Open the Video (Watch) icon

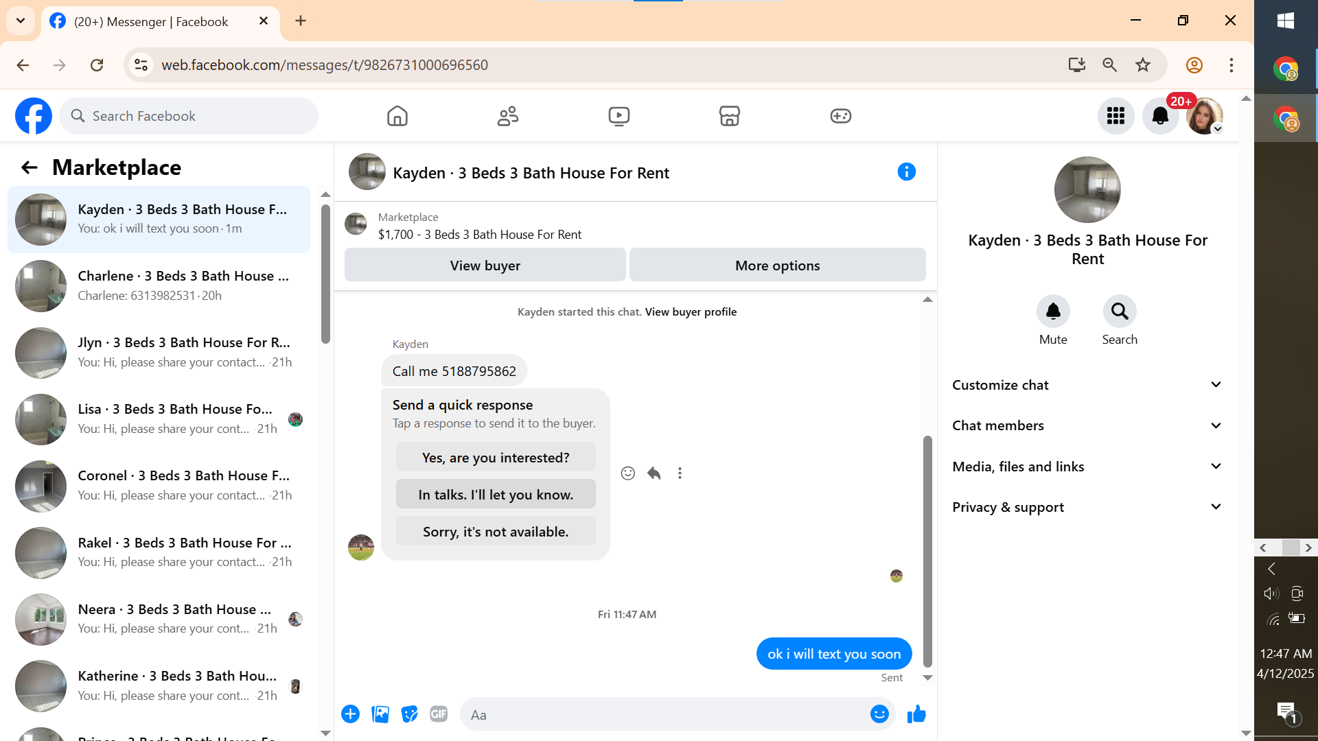click(x=619, y=116)
